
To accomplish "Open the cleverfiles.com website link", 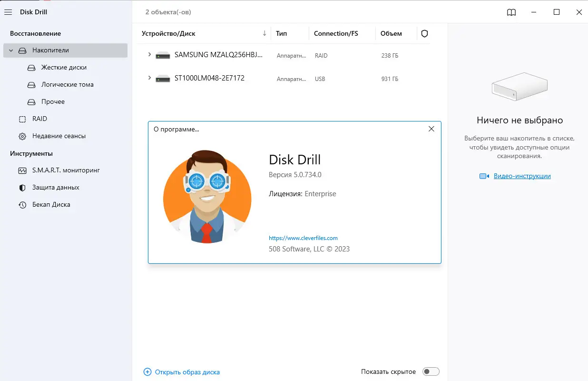I will click(x=303, y=238).
